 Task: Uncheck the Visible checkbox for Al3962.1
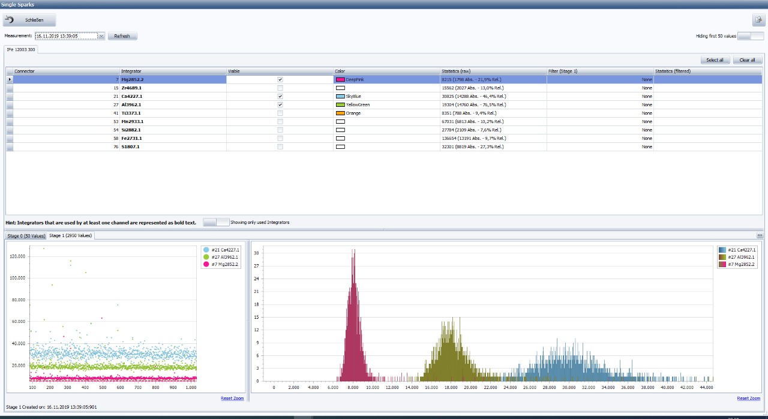click(280, 104)
